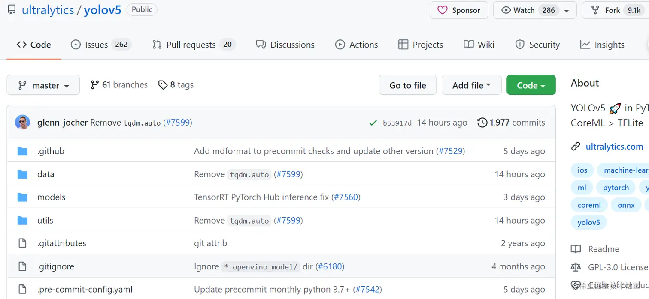The width and height of the screenshot is (649, 299).
Task: Expand the Watch notifications dropdown
Action: (x=567, y=11)
